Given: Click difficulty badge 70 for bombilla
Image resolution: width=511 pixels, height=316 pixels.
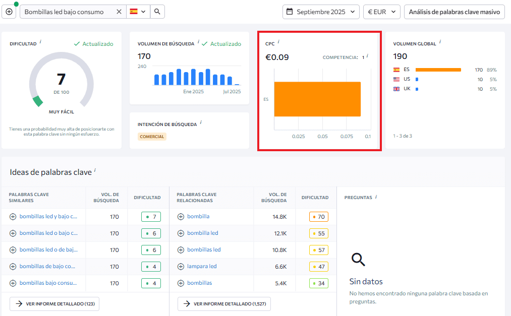Looking at the screenshot, I should [x=319, y=217].
